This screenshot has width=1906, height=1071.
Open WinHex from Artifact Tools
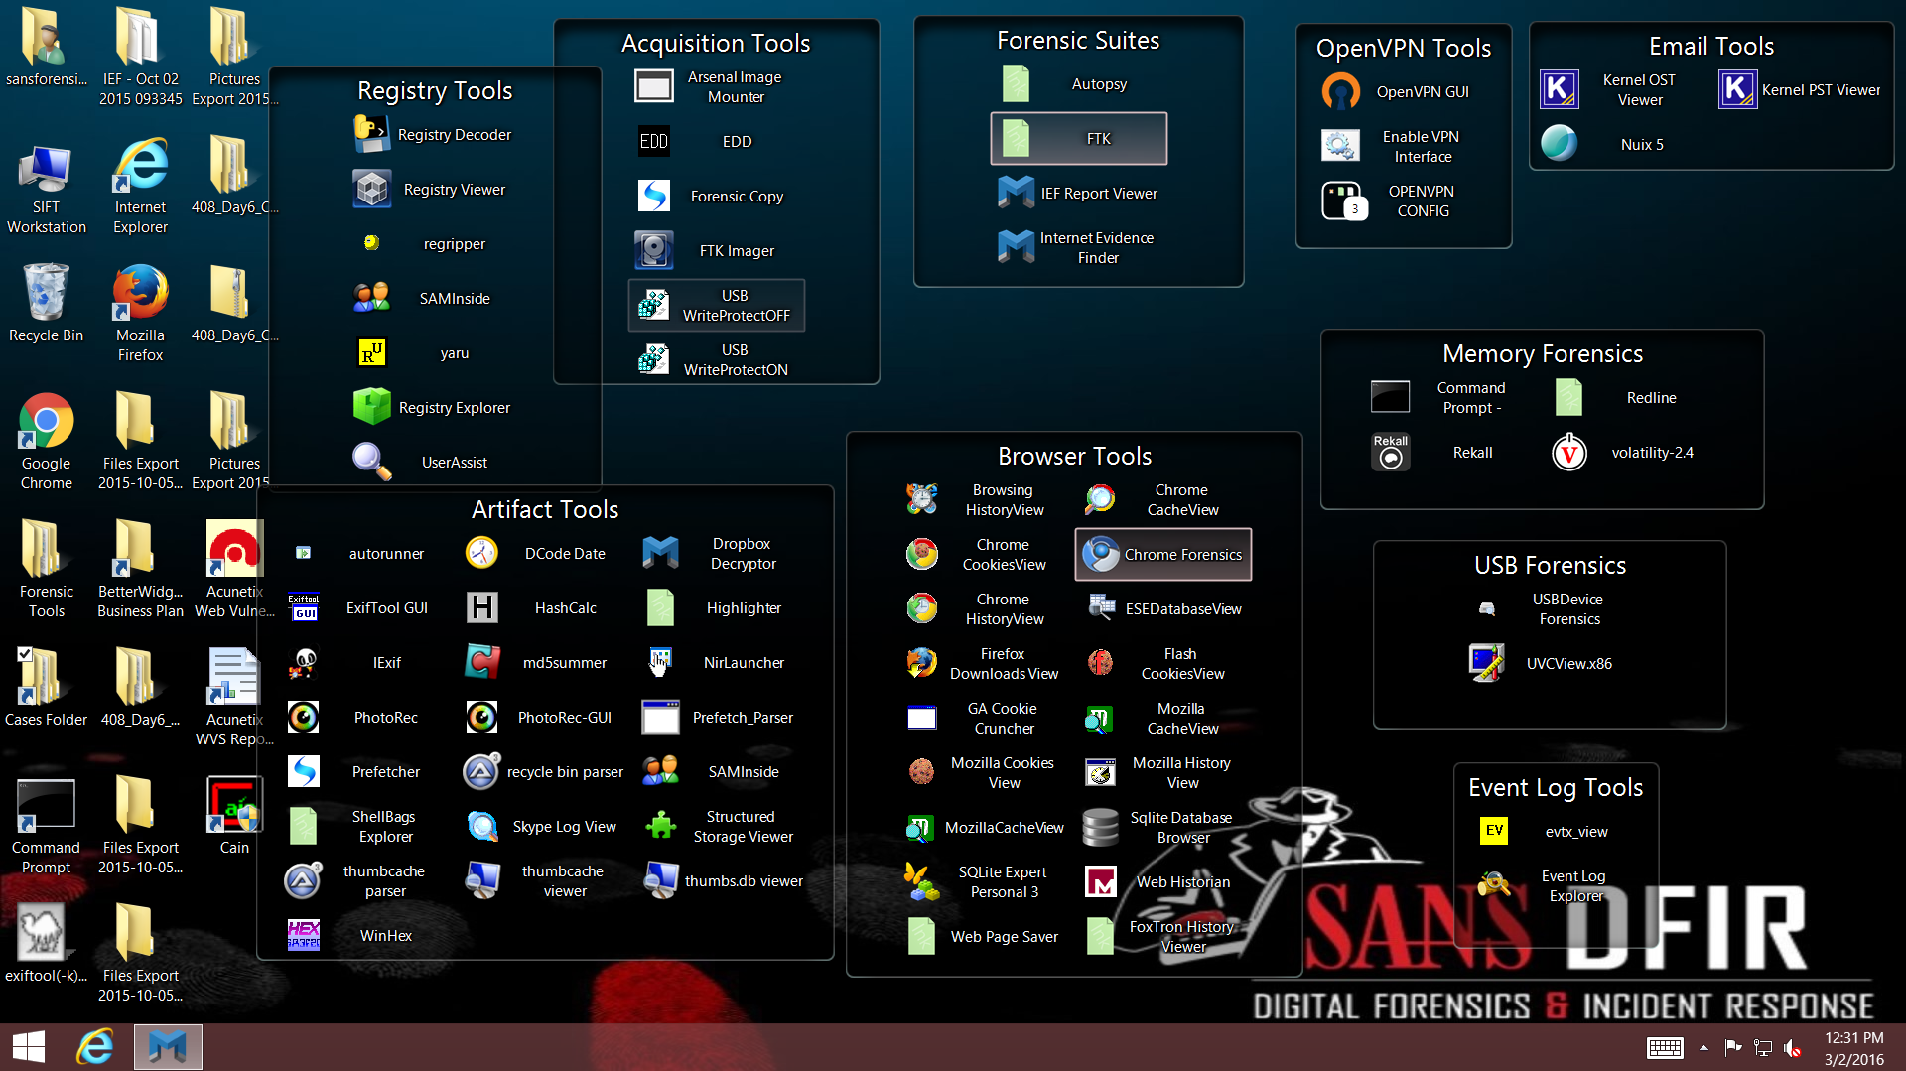coord(304,935)
